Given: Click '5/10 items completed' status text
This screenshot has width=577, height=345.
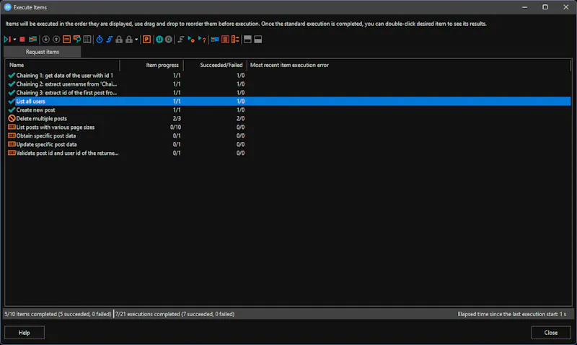Looking at the screenshot, I should [58, 314].
